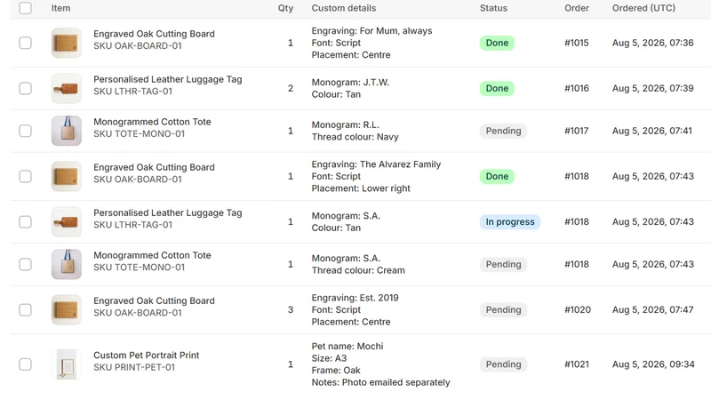Open the Leather Luggage Tag image for order #1016

(66, 88)
